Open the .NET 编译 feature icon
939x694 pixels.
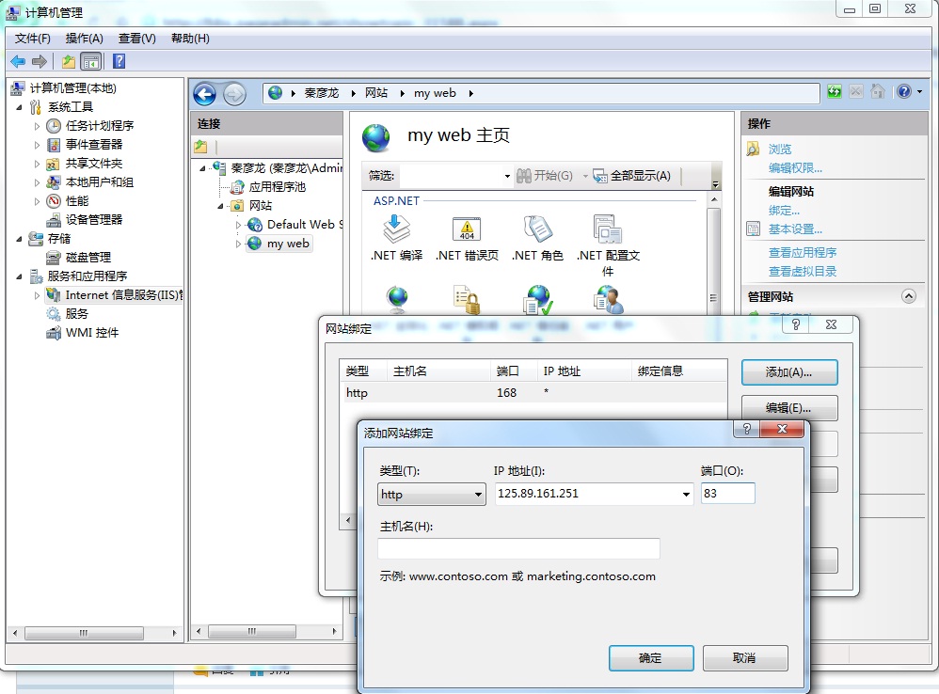pos(396,230)
